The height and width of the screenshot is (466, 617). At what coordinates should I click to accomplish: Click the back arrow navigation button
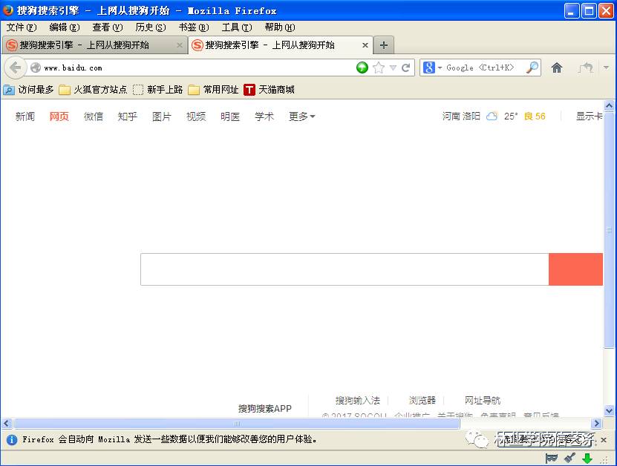(16, 68)
